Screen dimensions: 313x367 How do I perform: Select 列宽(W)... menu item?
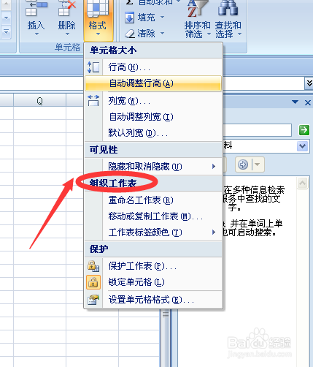coord(153,100)
